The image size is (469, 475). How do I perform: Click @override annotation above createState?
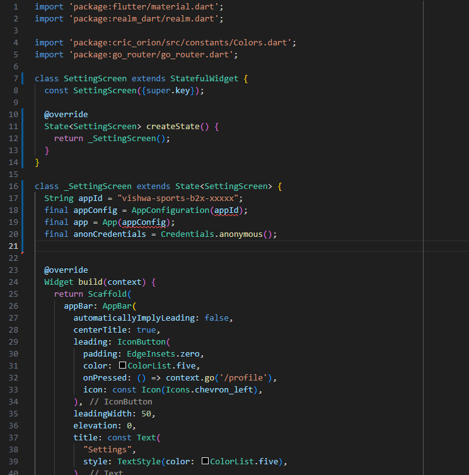click(x=66, y=115)
